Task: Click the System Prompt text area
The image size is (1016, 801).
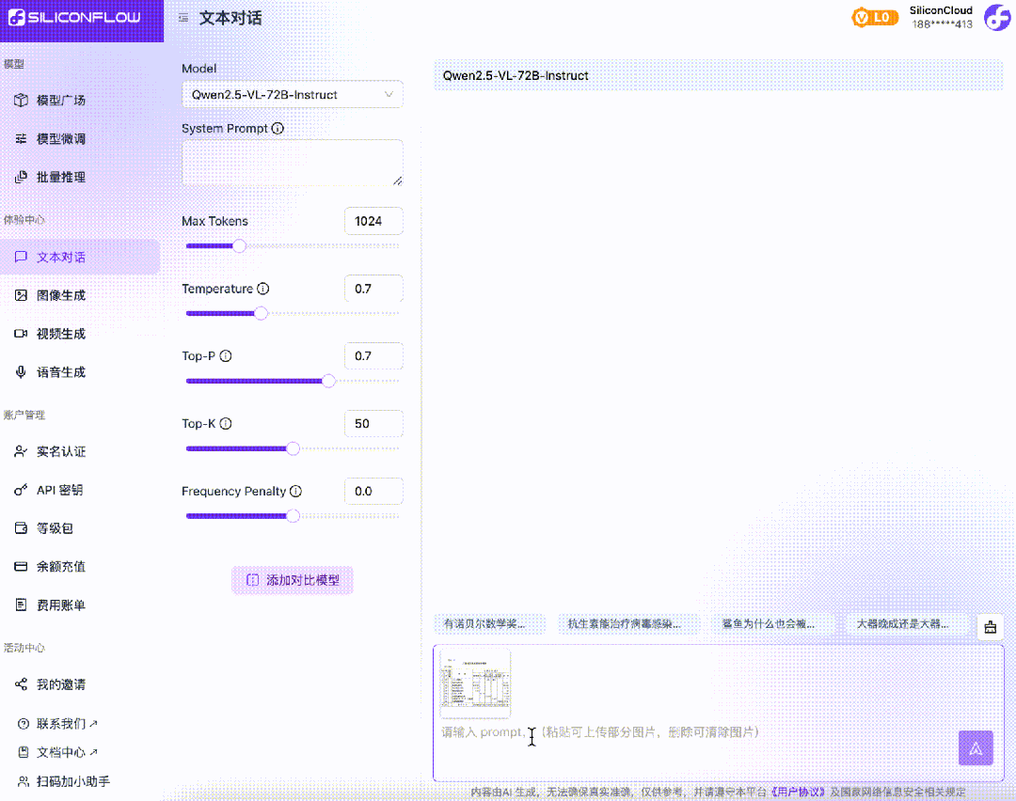Action: tap(293, 163)
